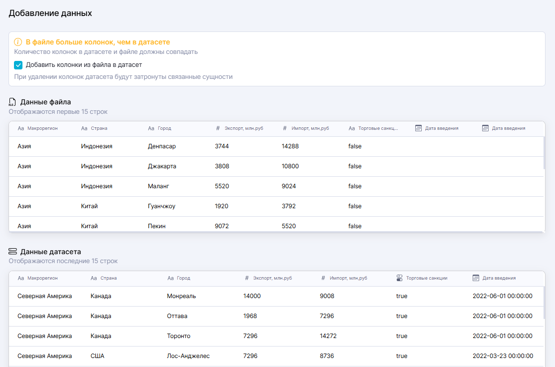Screen dimensions: 555x367
Task: Select the "Лос-Анджелес" cell in dataset table
Action: tap(188, 356)
